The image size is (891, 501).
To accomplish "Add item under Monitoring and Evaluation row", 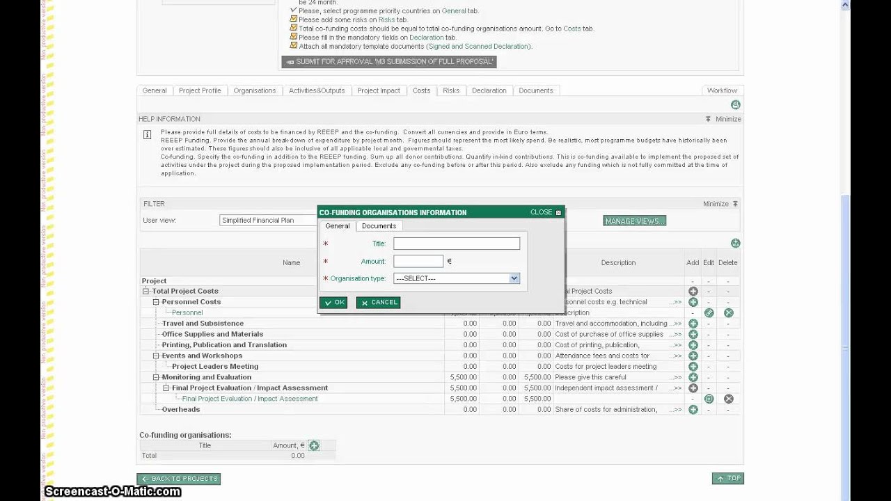I will coord(693,378).
